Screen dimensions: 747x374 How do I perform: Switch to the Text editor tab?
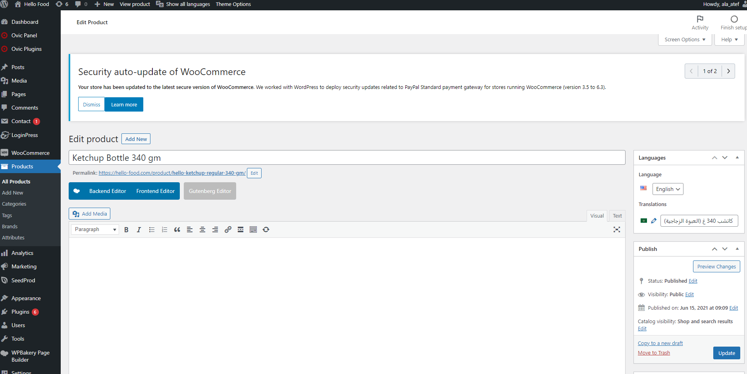point(617,216)
